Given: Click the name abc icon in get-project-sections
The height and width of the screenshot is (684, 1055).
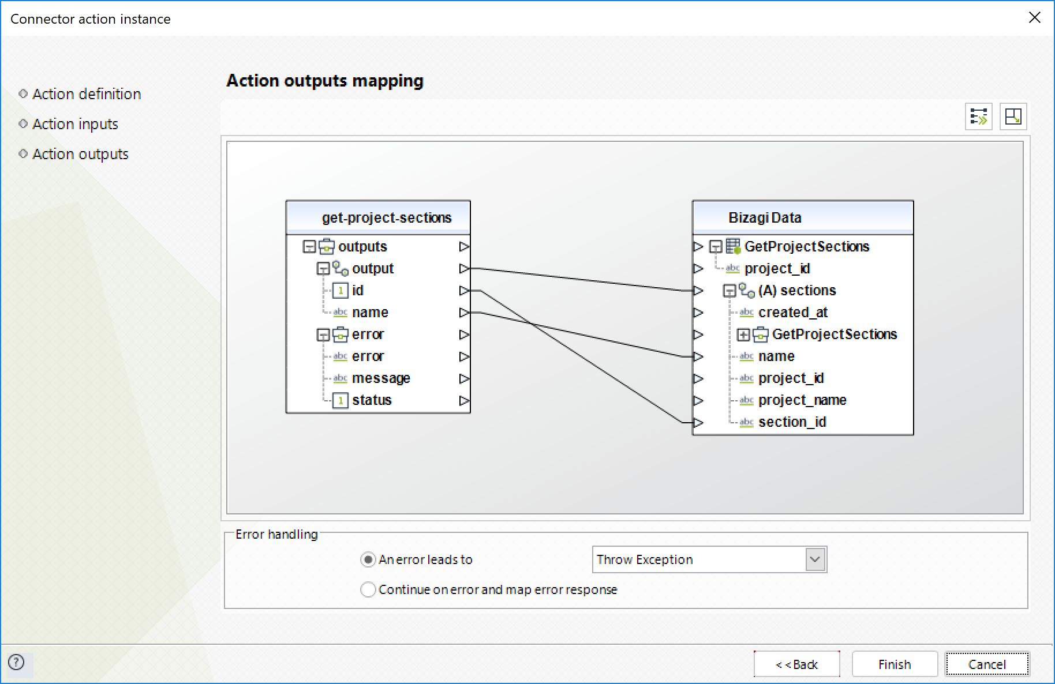Looking at the screenshot, I should tap(341, 313).
